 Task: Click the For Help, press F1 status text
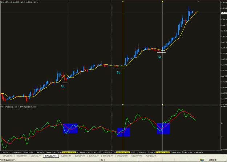click(8, 160)
